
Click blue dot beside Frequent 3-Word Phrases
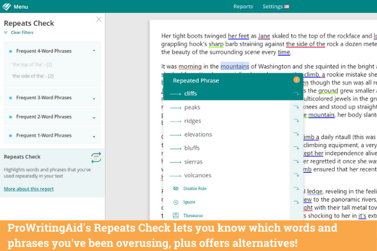[11, 98]
